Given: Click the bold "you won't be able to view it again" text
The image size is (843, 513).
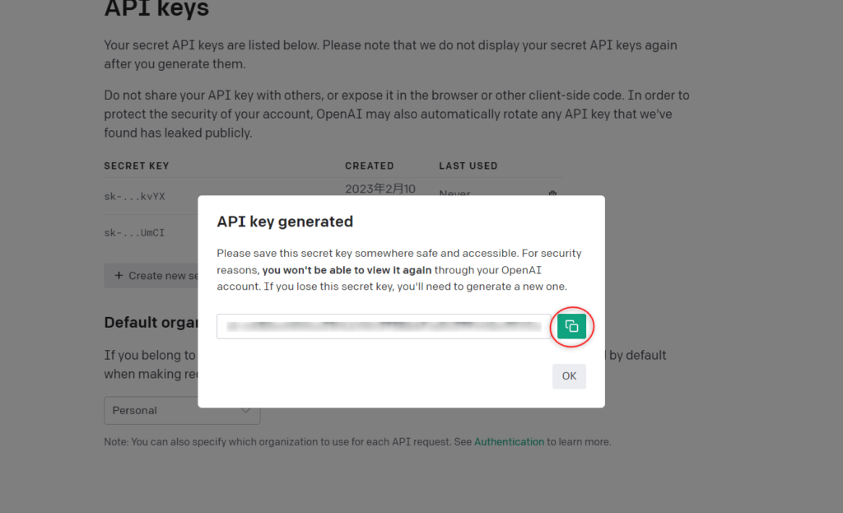Looking at the screenshot, I should (x=347, y=270).
